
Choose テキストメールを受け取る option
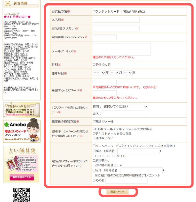(x=94, y=134)
